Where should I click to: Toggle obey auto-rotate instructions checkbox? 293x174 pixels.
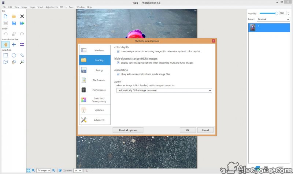coord(118,74)
